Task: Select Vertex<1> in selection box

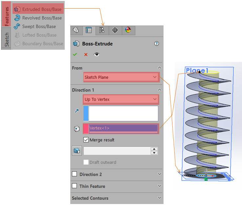Action: click(123, 128)
